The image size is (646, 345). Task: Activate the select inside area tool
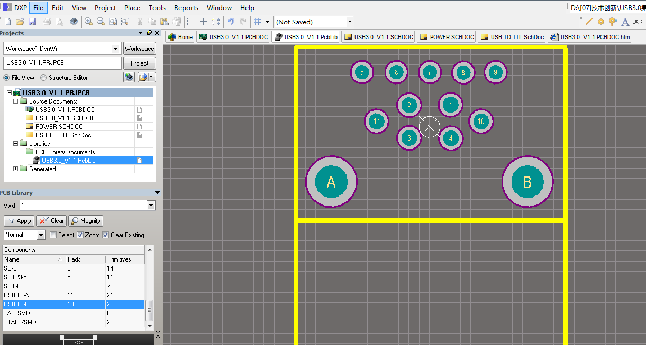click(191, 22)
